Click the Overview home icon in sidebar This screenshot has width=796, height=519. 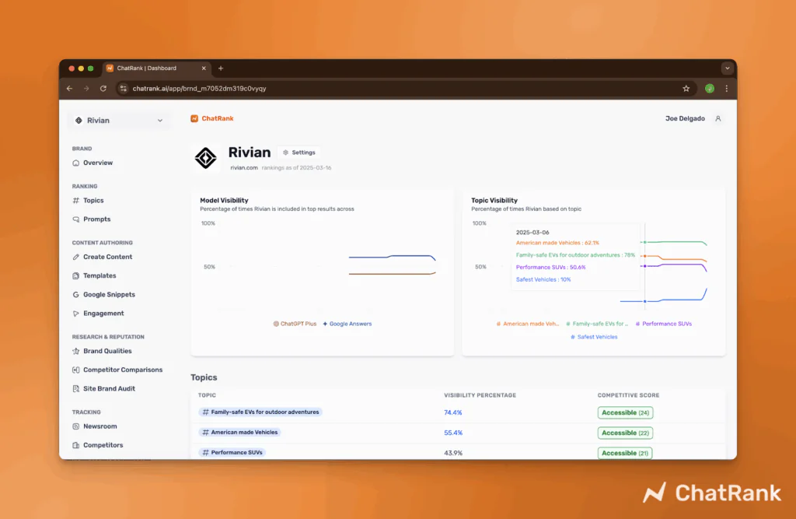point(76,163)
